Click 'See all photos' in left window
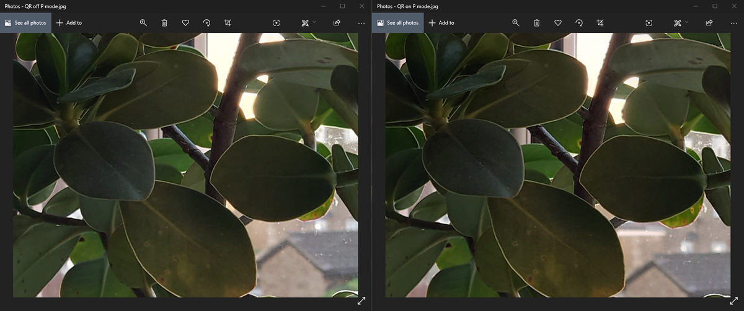 (x=25, y=23)
